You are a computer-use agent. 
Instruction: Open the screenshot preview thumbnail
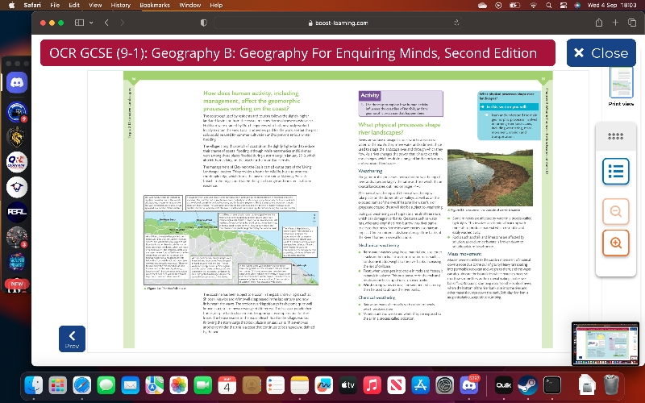605,343
